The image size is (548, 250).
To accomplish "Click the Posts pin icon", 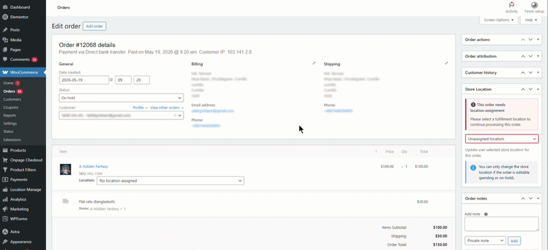I will coord(5,30).
